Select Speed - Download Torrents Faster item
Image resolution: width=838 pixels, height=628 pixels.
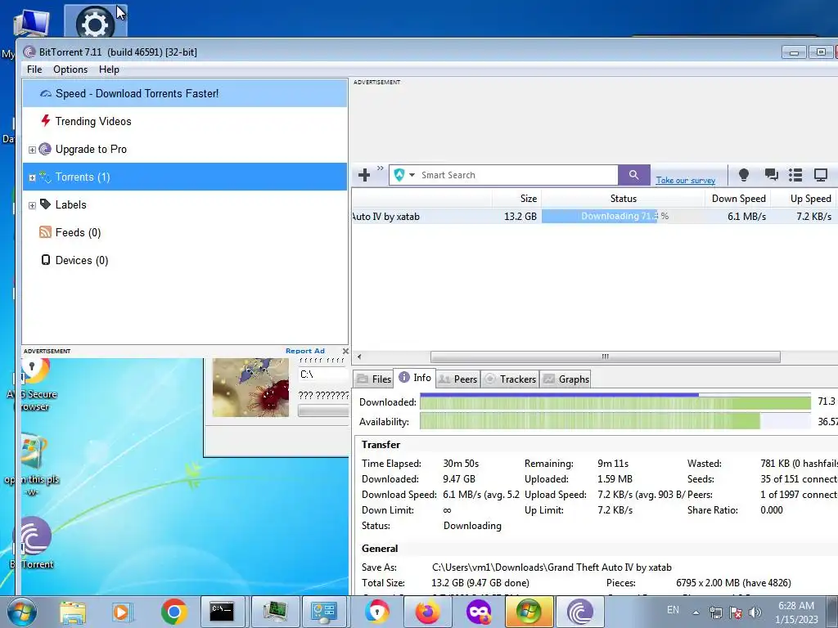(185, 93)
